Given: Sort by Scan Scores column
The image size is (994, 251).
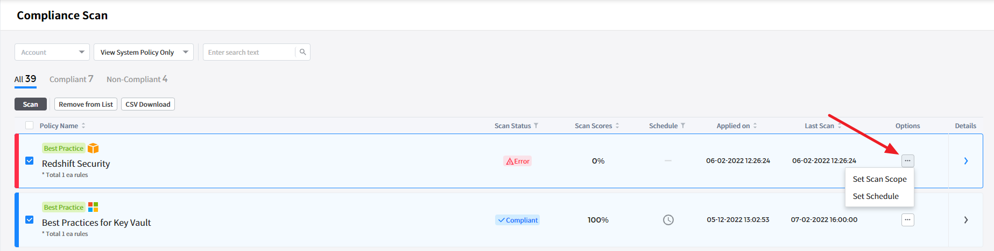Looking at the screenshot, I should tap(617, 125).
